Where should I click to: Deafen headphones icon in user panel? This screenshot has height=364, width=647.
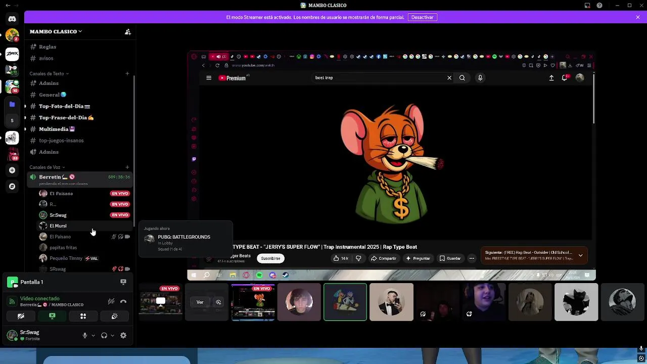tap(104, 335)
